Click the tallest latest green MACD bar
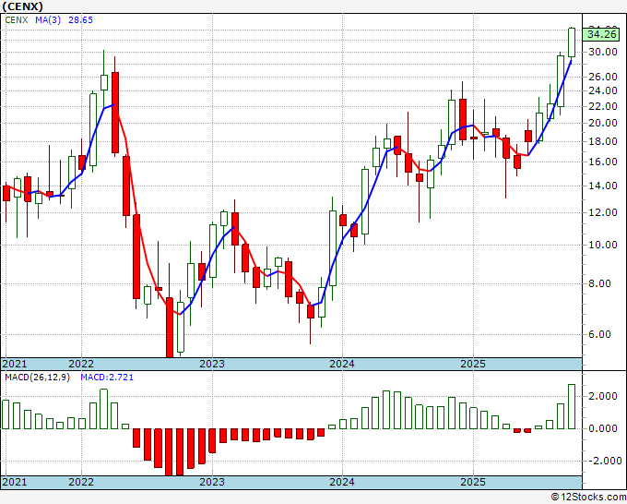Screen dimensions: 627x504 (x=572, y=406)
